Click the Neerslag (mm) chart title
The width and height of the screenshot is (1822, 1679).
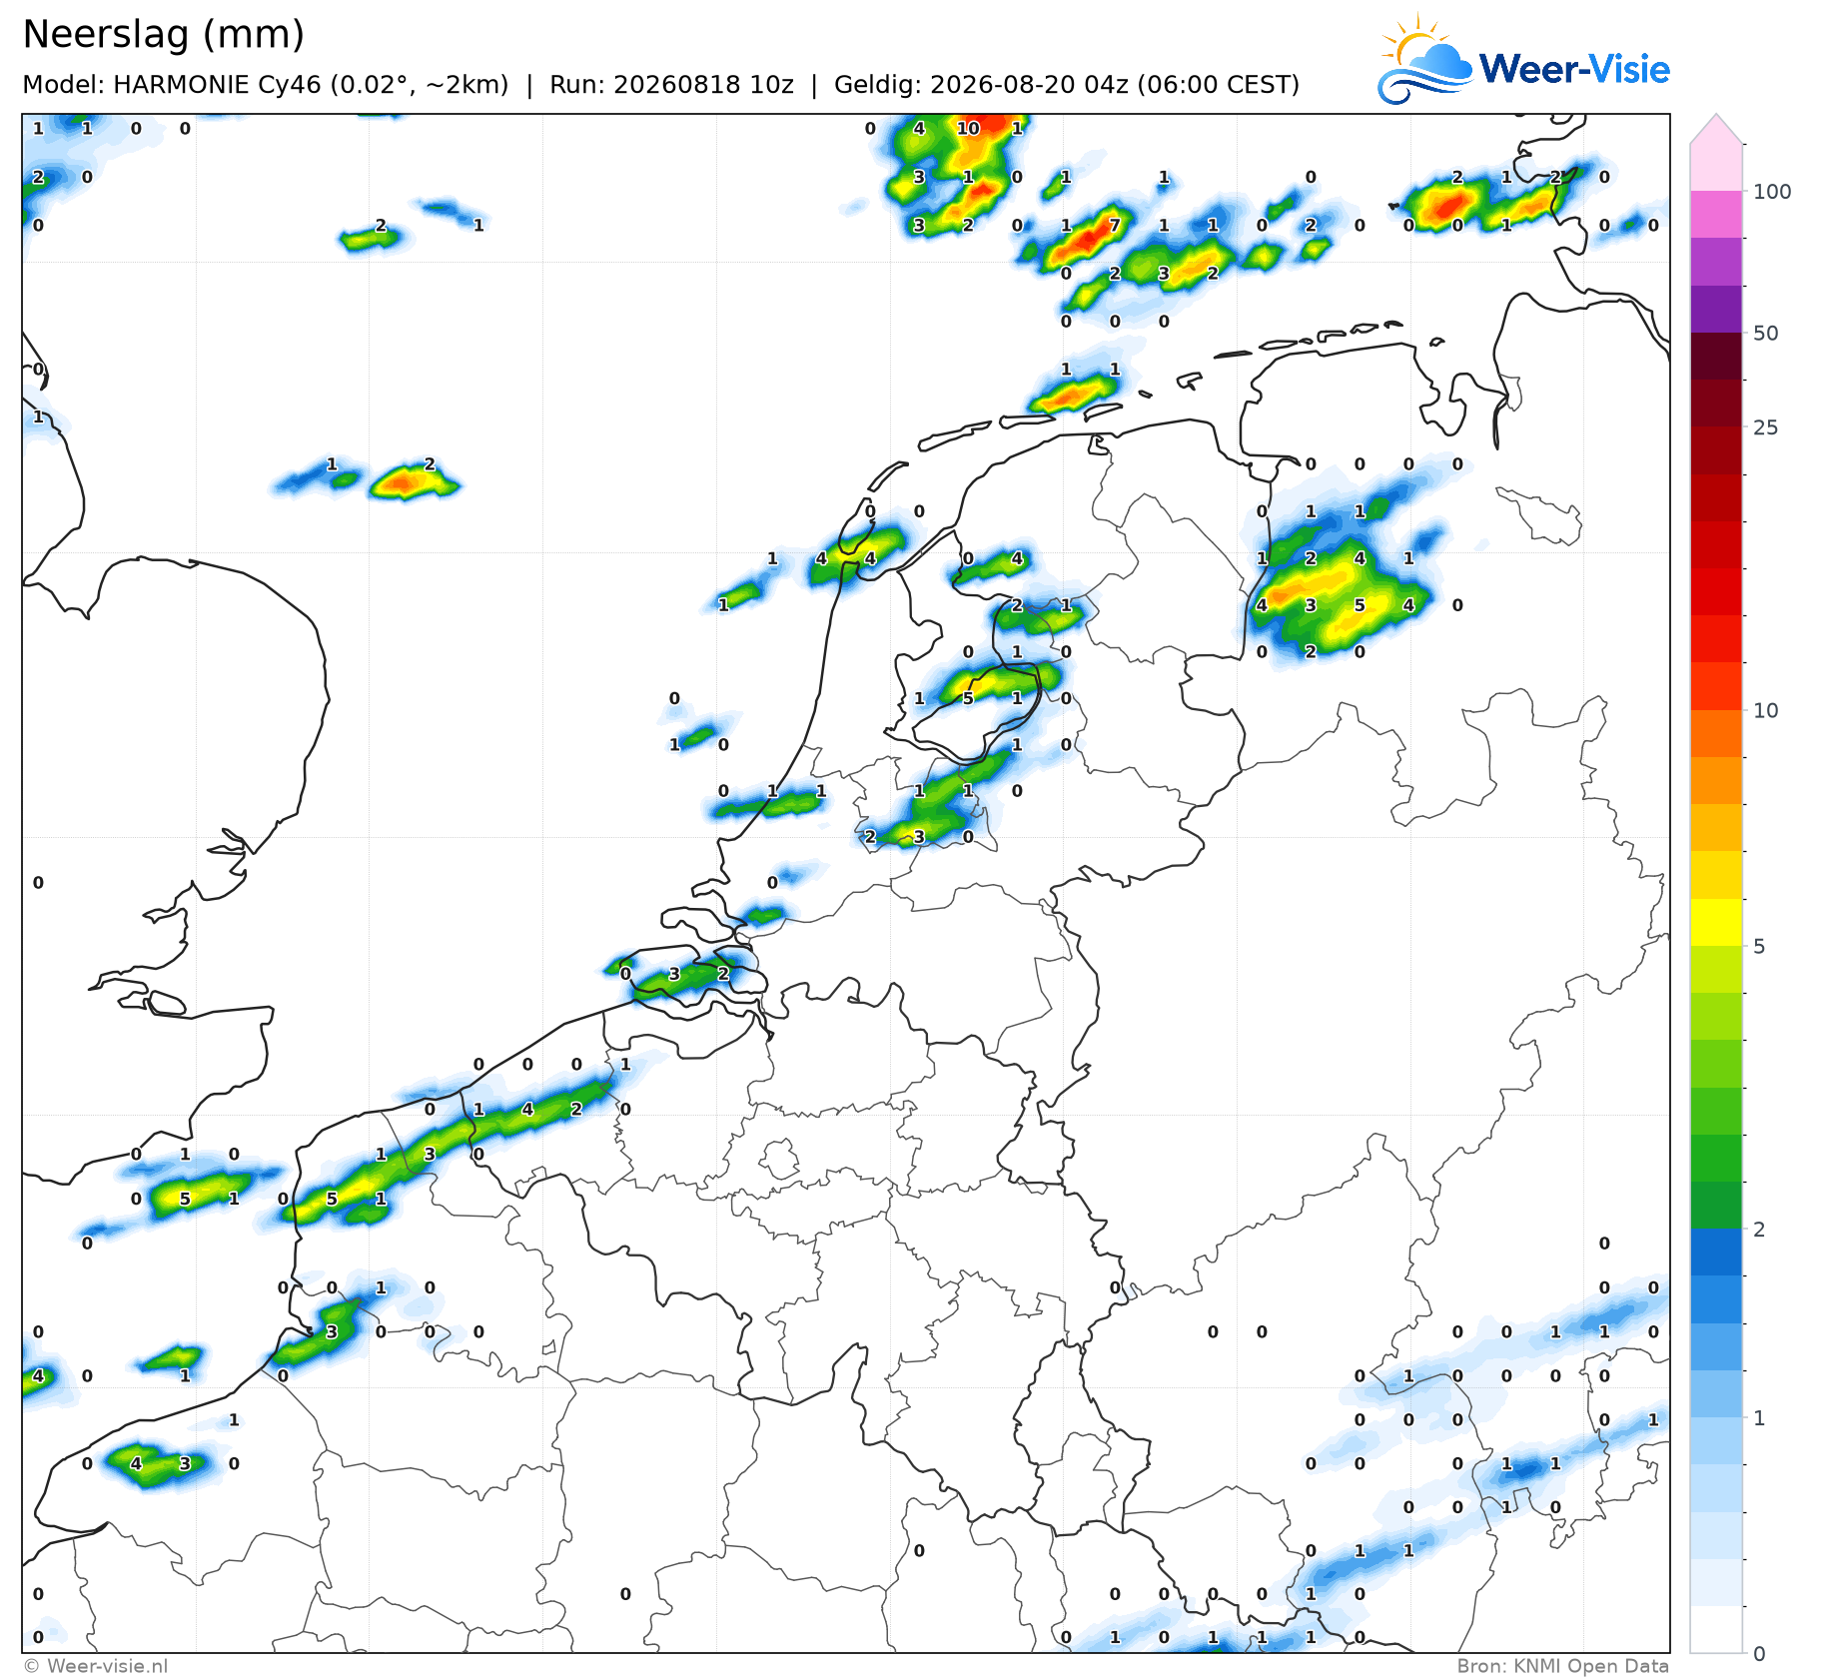pos(163,34)
